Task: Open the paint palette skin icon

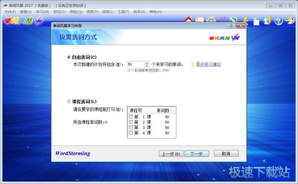Action: (290, 21)
